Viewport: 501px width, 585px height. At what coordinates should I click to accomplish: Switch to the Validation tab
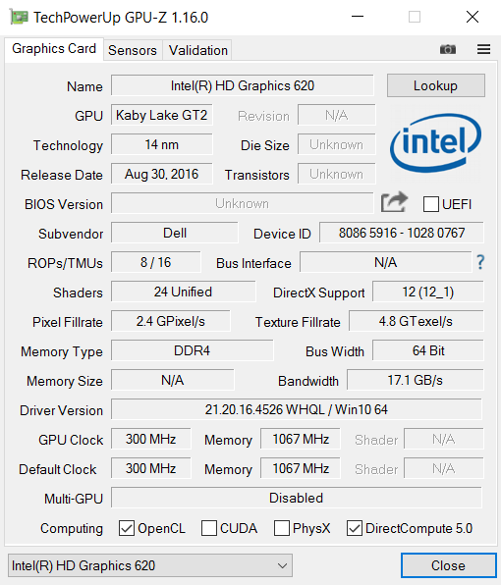tap(197, 50)
